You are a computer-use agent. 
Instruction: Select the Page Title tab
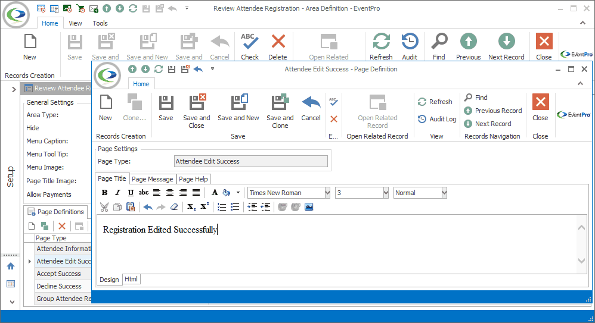tap(112, 178)
